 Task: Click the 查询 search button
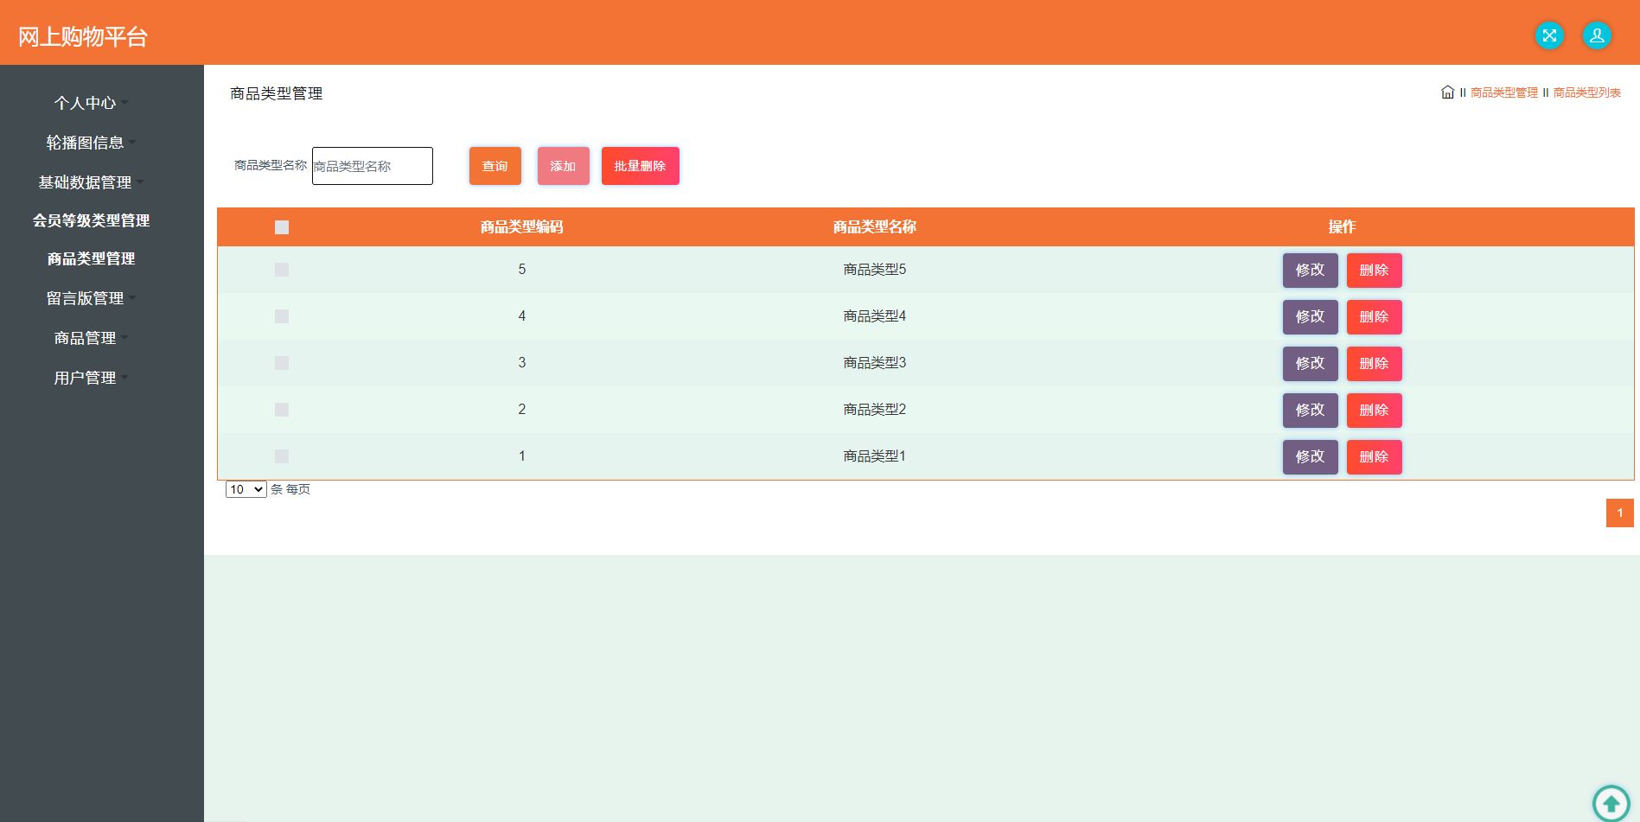point(495,166)
